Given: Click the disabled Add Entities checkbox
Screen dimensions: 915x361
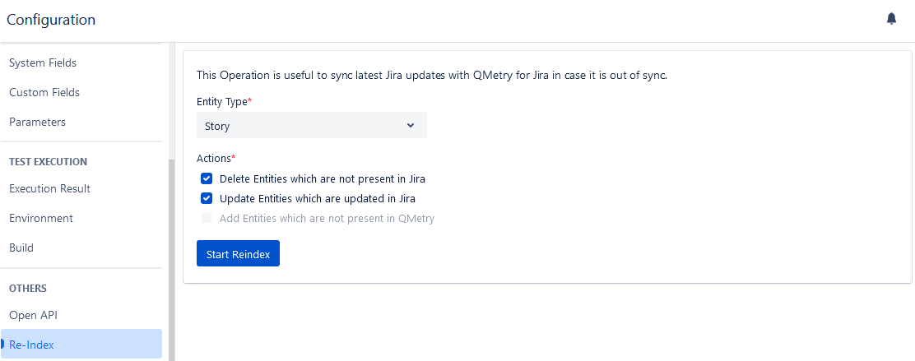Looking at the screenshot, I should pos(207,219).
